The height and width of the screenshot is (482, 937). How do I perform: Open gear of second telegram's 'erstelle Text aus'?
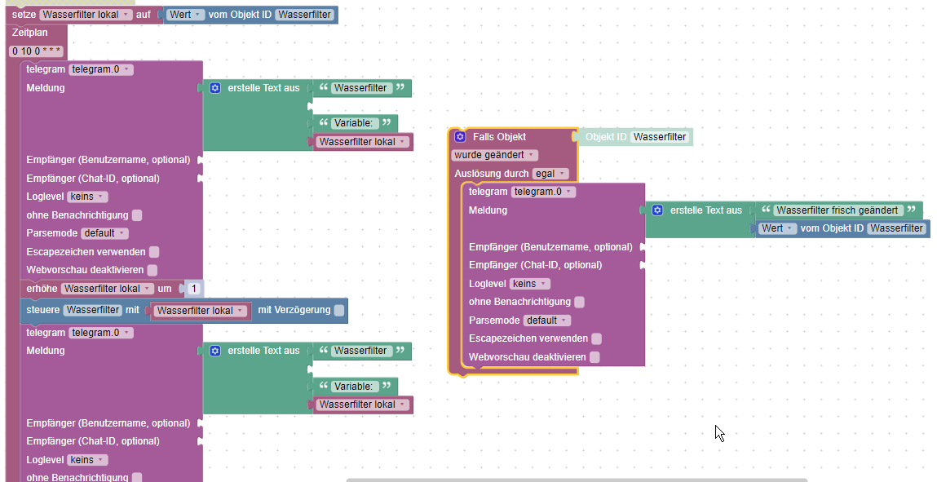tap(215, 351)
